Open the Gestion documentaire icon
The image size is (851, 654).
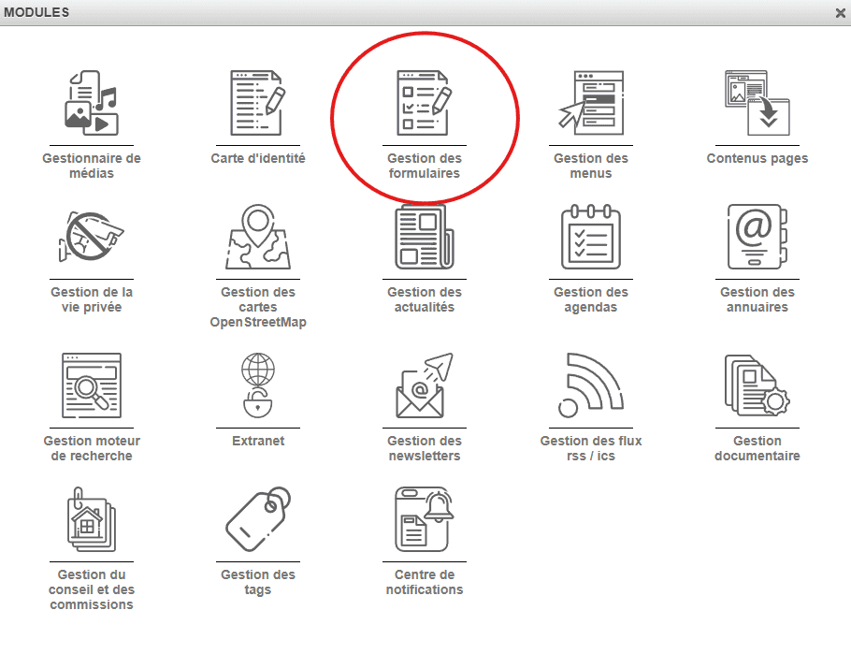(757, 385)
